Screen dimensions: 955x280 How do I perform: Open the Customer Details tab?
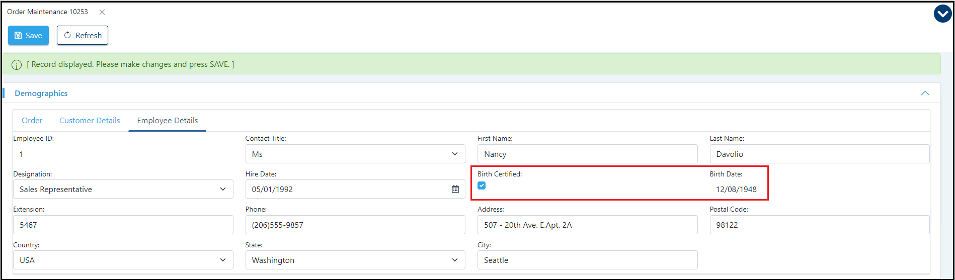(90, 121)
